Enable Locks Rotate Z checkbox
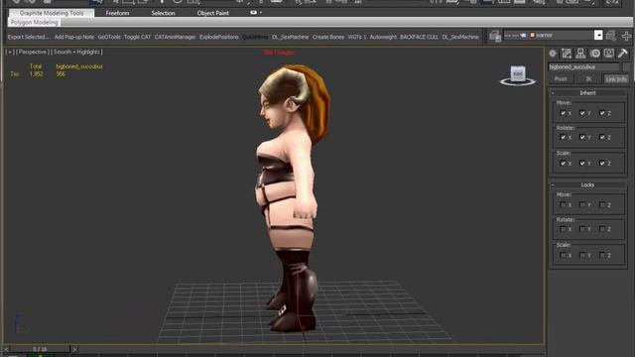Screen dimensions: 635x357 [x=602, y=229]
